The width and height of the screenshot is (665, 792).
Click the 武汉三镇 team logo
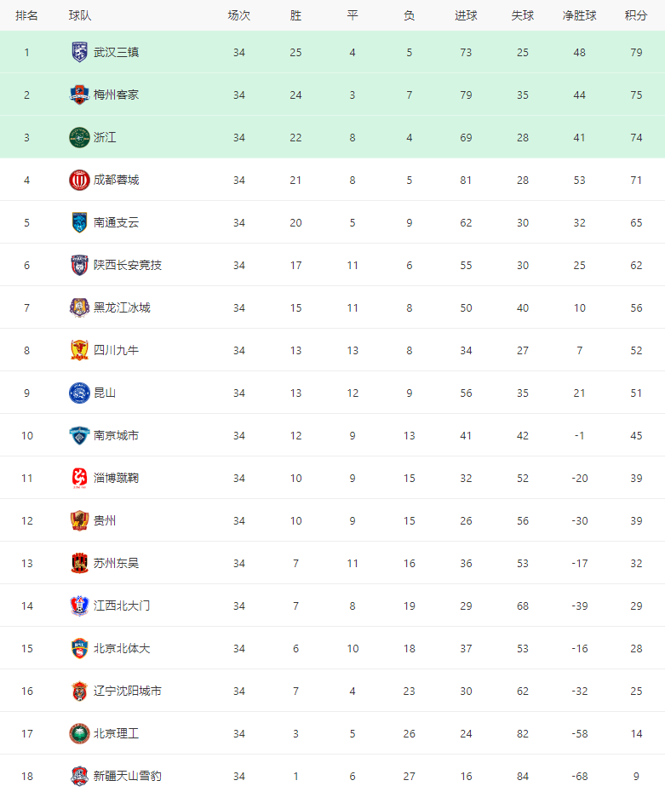79,52
